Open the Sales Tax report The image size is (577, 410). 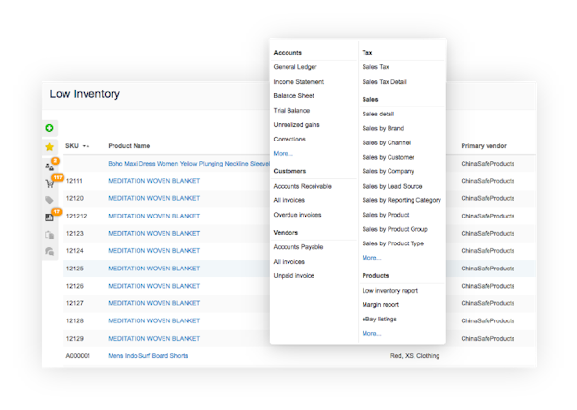pos(375,67)
